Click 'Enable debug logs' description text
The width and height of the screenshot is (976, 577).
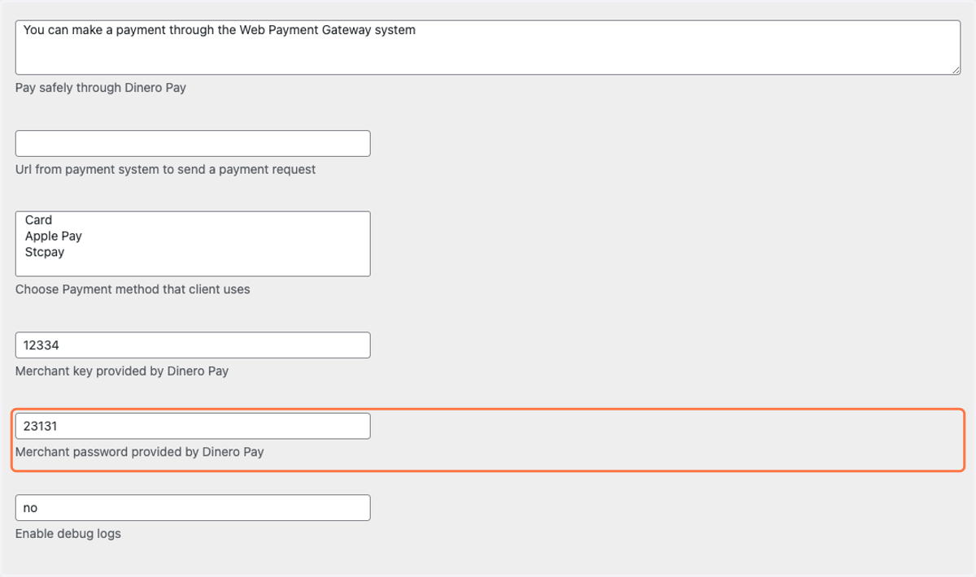[x=68, y=534]
